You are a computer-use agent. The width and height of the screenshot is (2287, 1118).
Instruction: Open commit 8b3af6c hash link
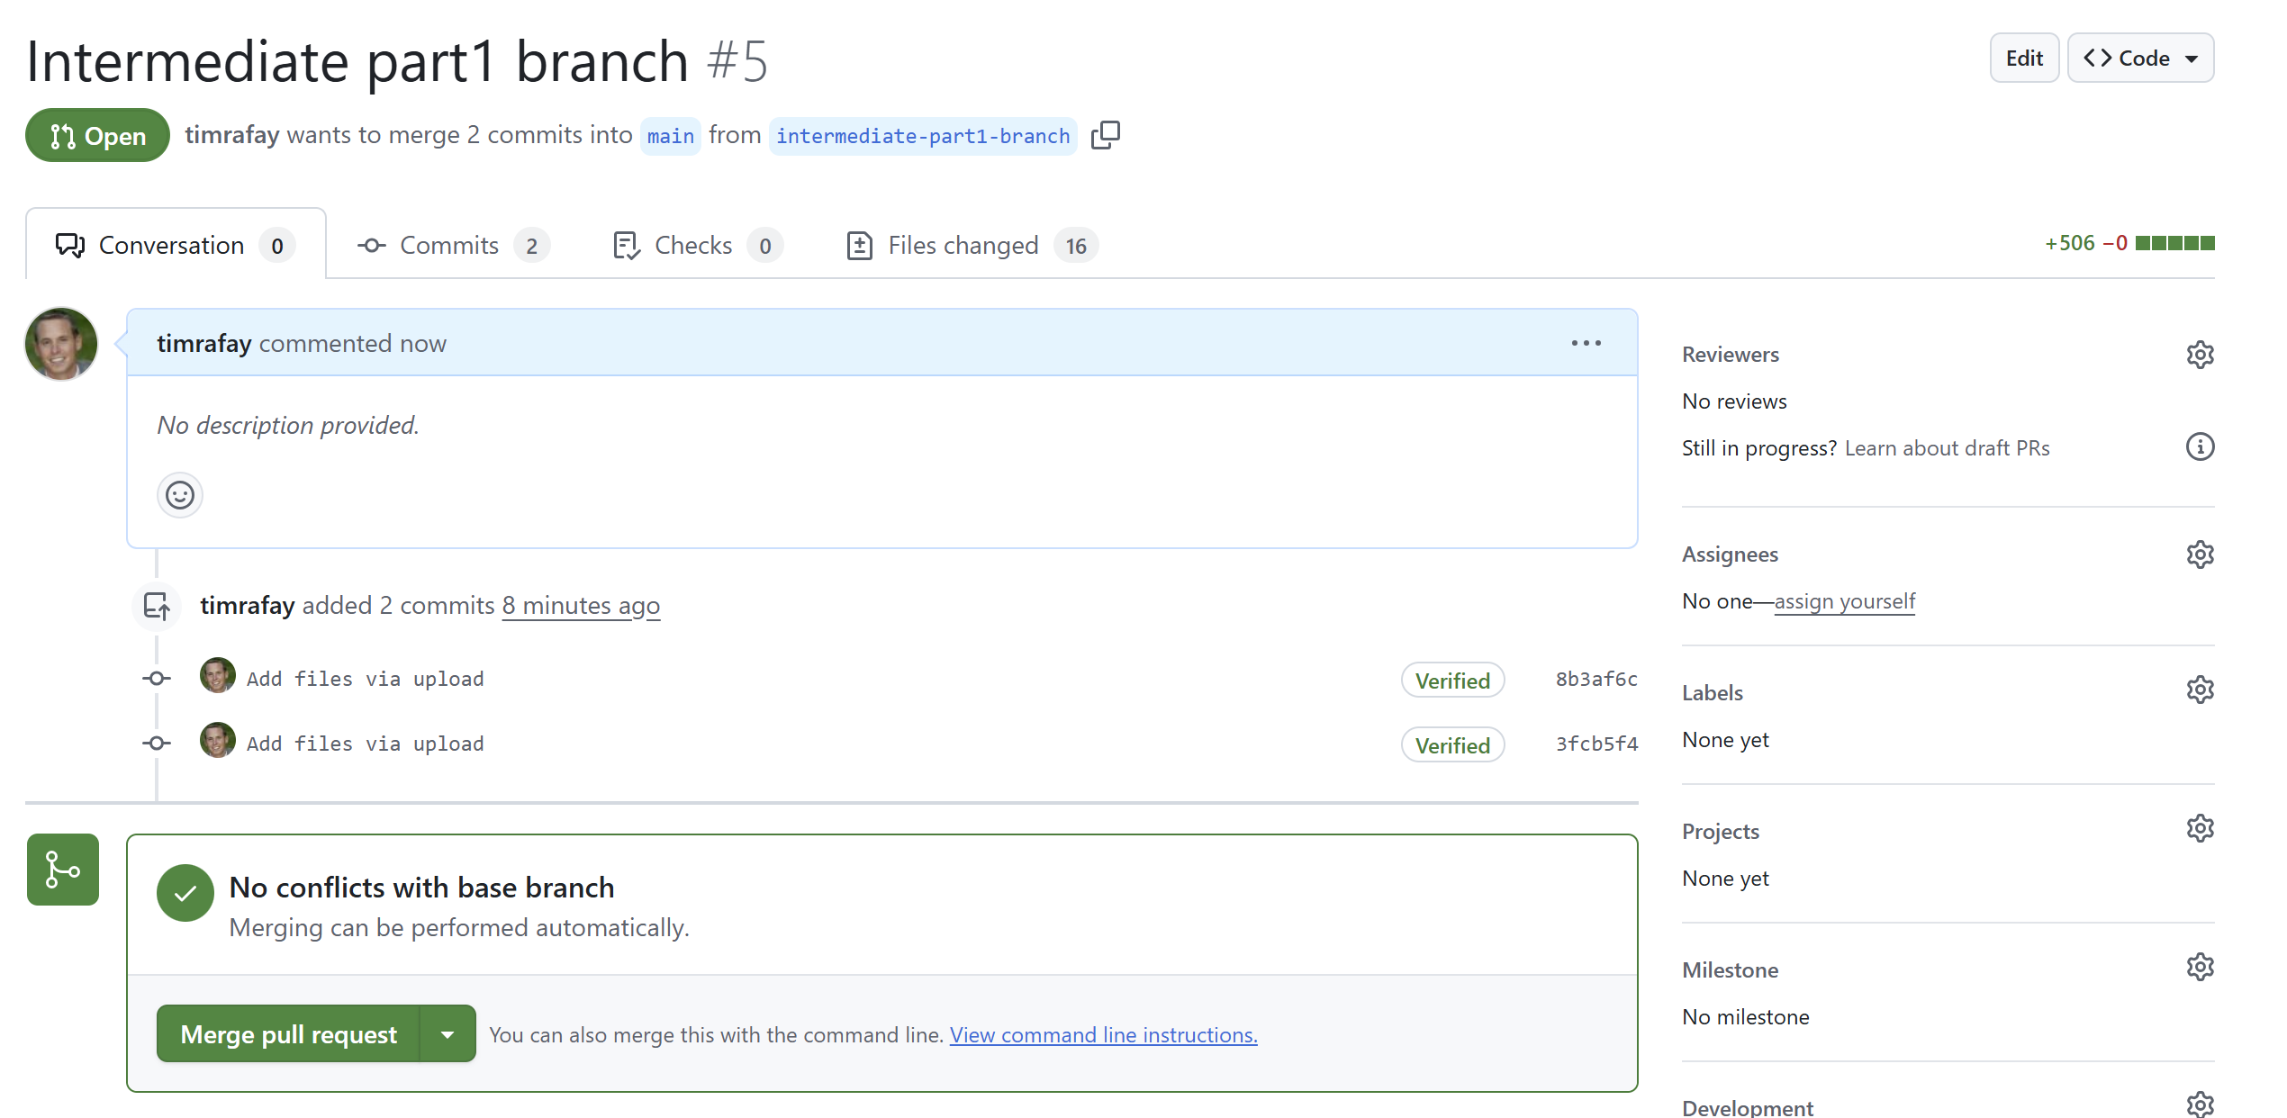coord(1595,680)
